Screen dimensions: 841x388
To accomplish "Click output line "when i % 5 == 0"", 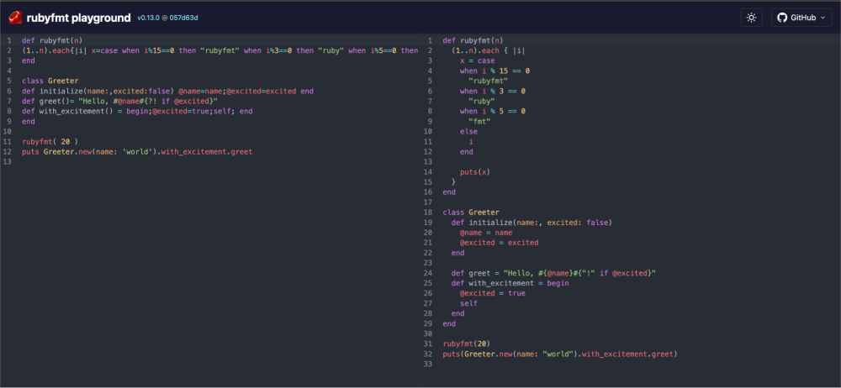I will [492, 112].
